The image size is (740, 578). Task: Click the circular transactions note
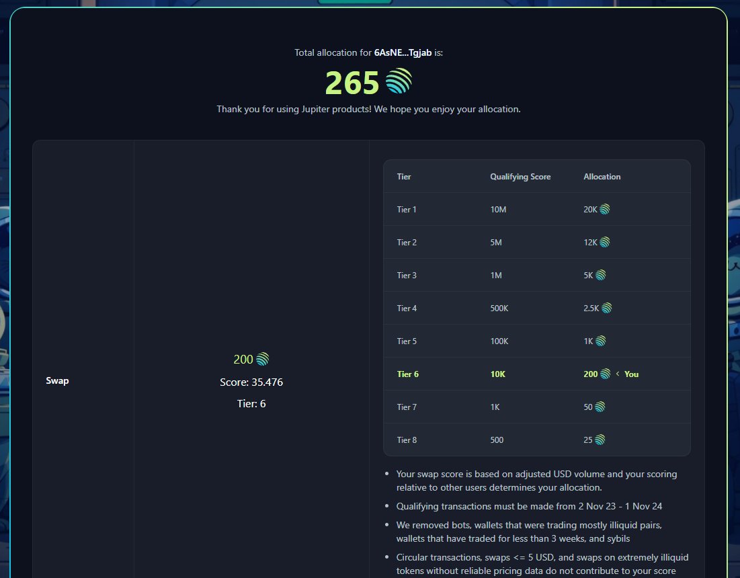click(542, 564)
